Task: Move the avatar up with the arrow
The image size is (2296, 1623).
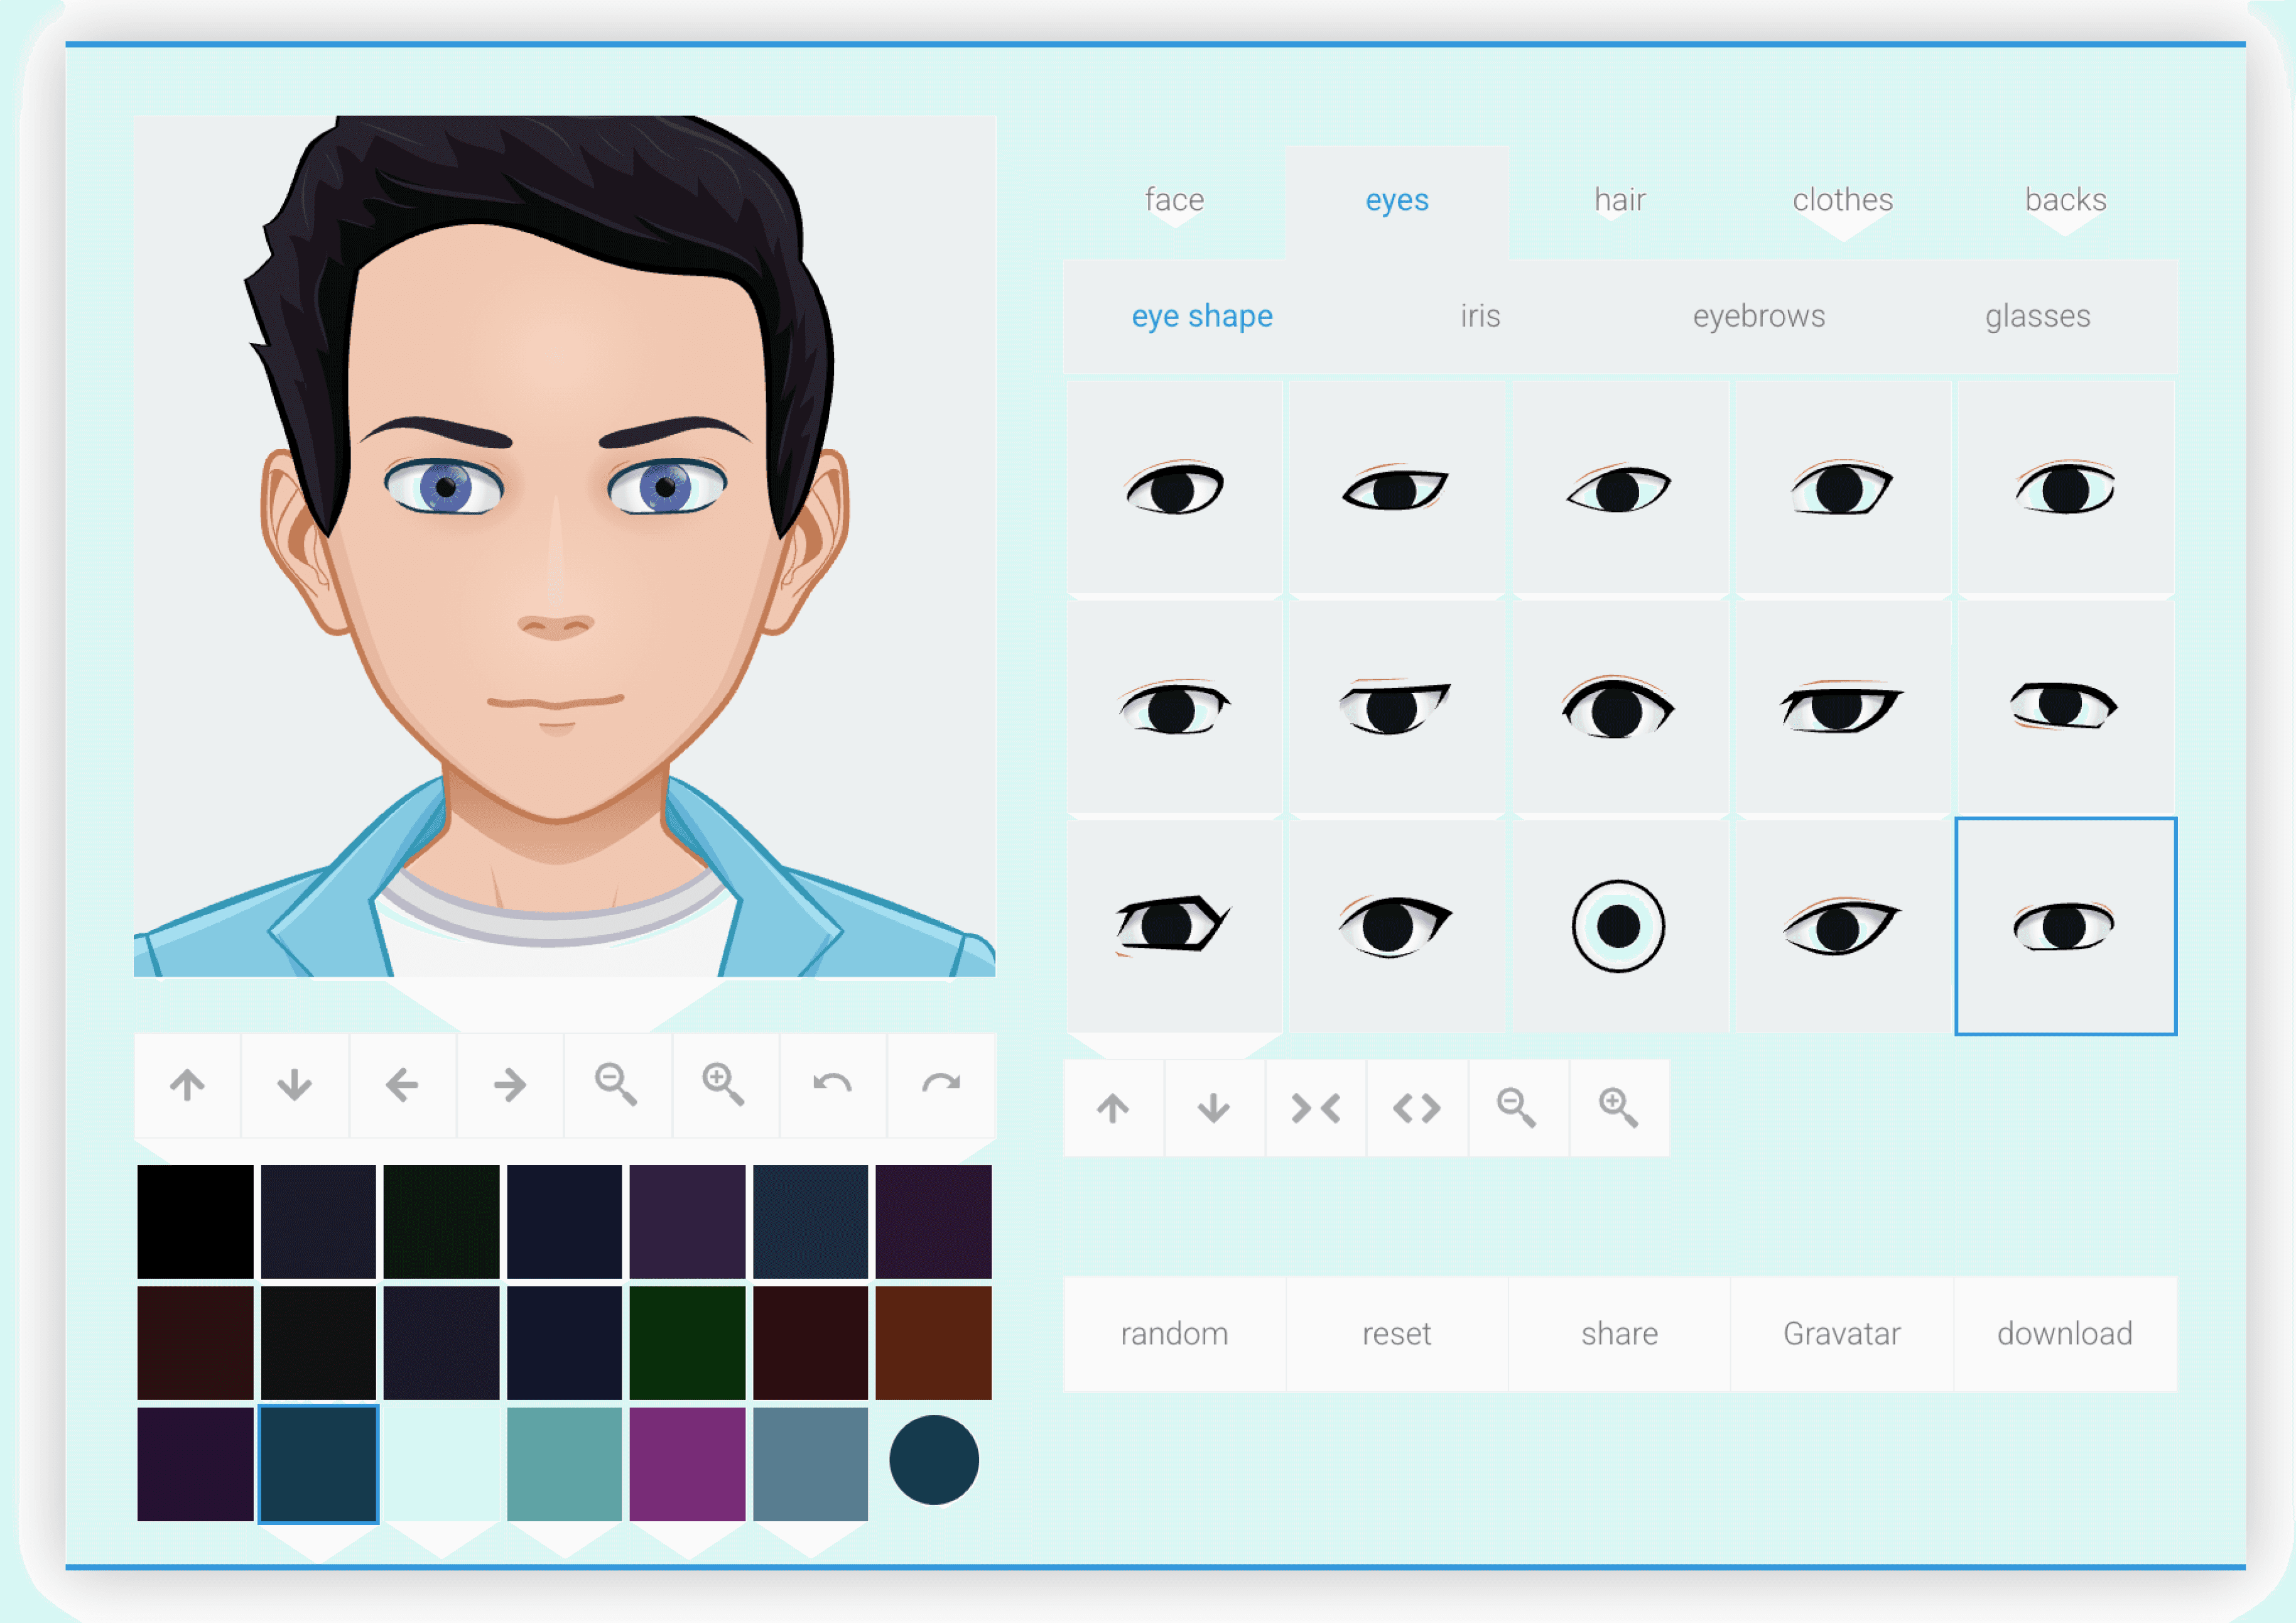Action: click(x=187, y=1085)
